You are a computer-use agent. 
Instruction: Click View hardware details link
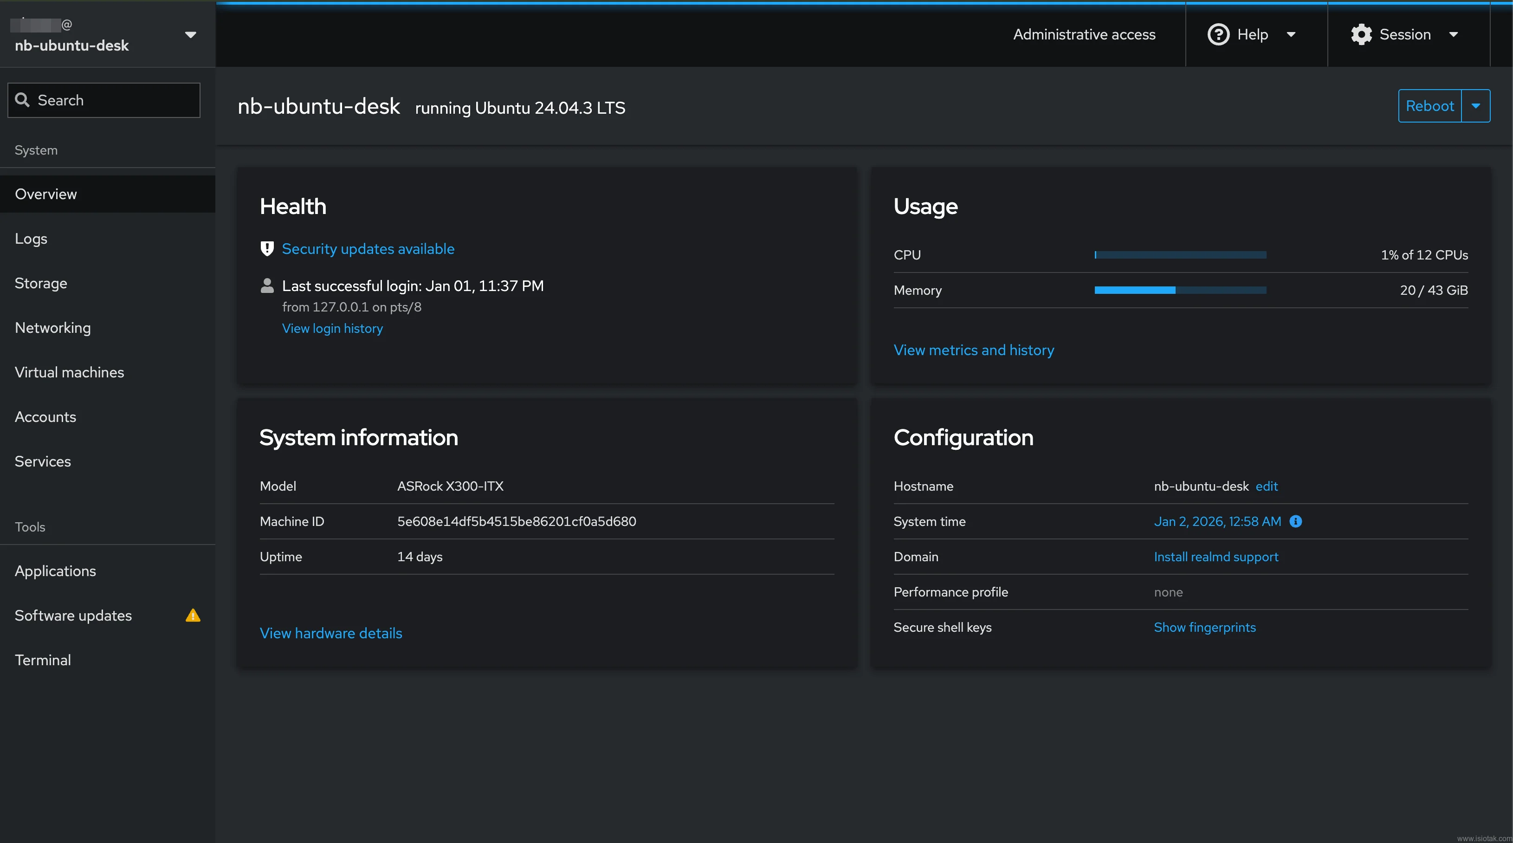click(x=330, y=633)
